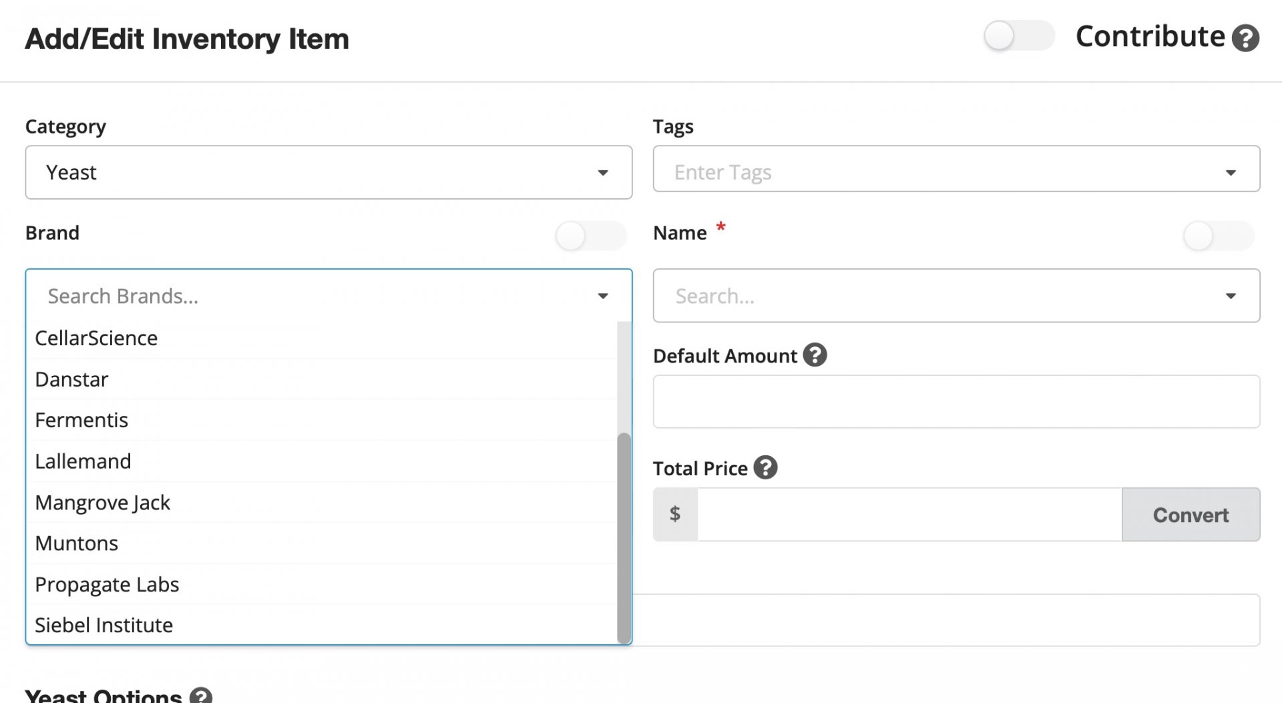Viewport: 1282px width, 703px height.
Task: Select Siebel Institute brand option
Action: [x=322, y=625]
